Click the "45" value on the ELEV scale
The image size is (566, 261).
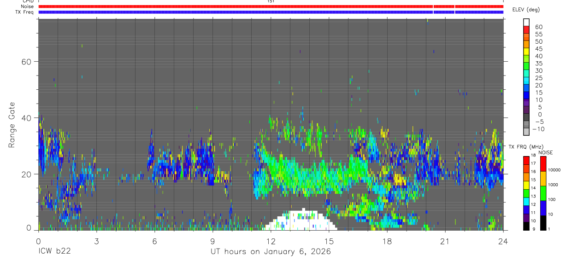click(x=538, y=49)
